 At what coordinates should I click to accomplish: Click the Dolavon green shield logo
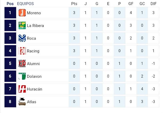tap(22, 76)
